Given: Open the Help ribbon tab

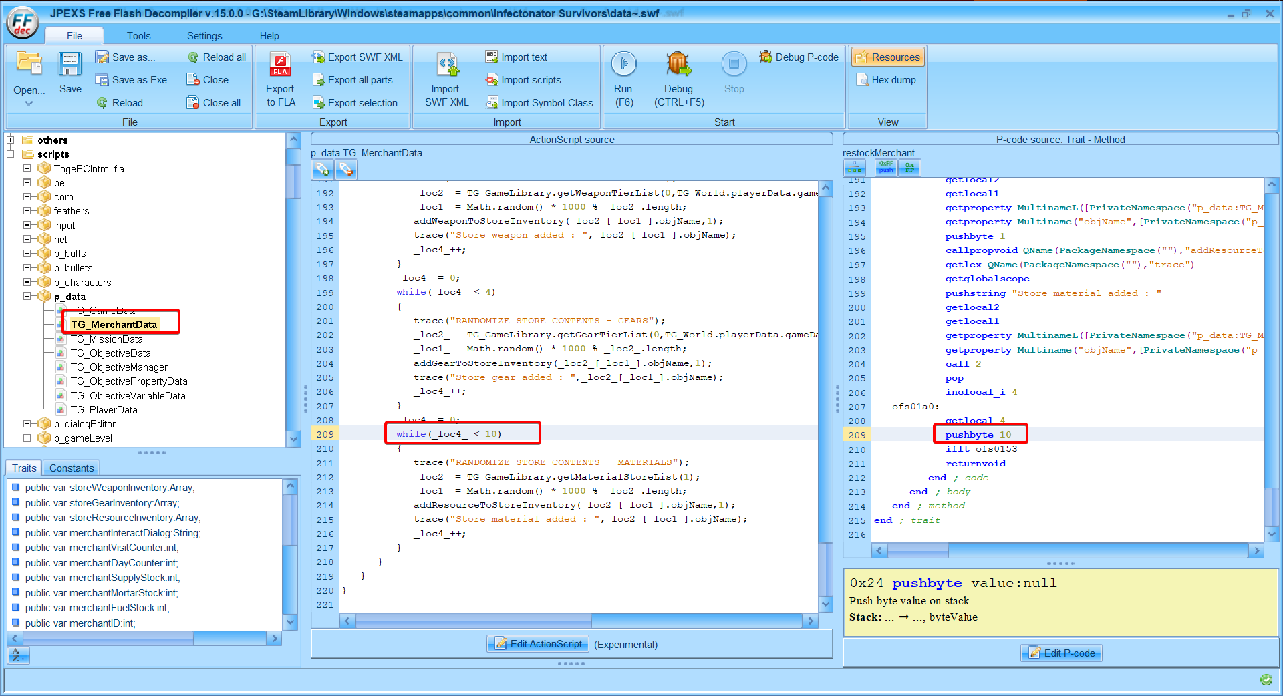Looking at the screenshot, I should pos(269,36).
